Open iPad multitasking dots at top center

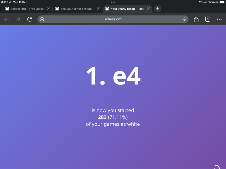pyautogui.click(x=113, y=2)
